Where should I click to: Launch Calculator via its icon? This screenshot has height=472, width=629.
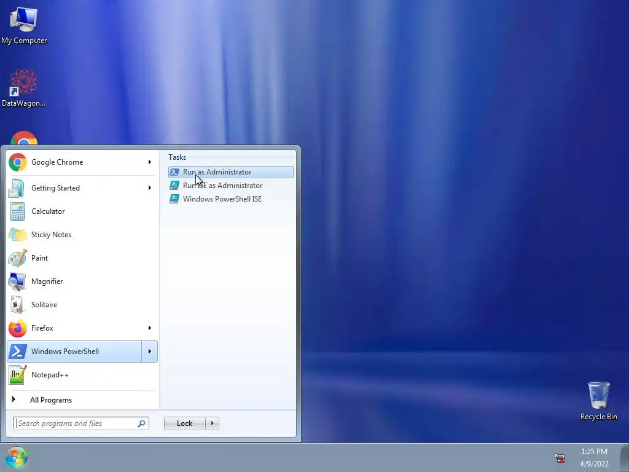17,211
